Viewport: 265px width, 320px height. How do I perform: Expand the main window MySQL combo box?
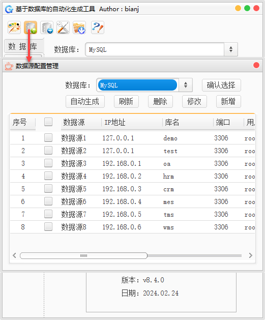point(161,49)
